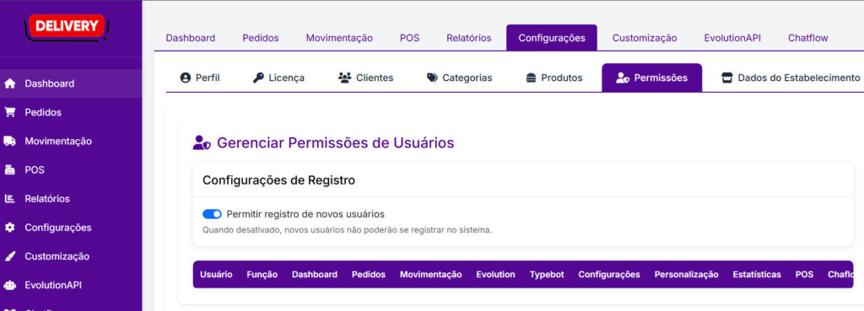Open the Produtos settings sub-tab
Screen dimensions: 864x311
554,78
